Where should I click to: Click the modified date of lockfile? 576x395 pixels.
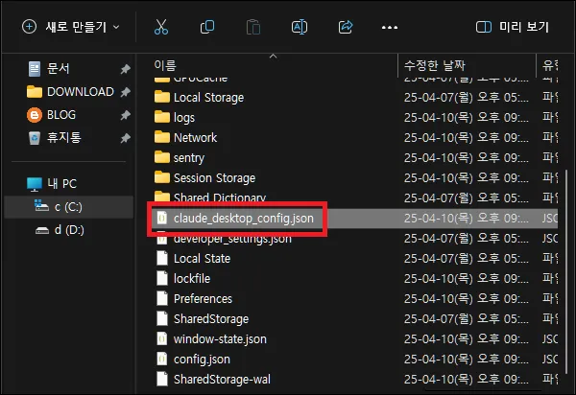[467, 279]
